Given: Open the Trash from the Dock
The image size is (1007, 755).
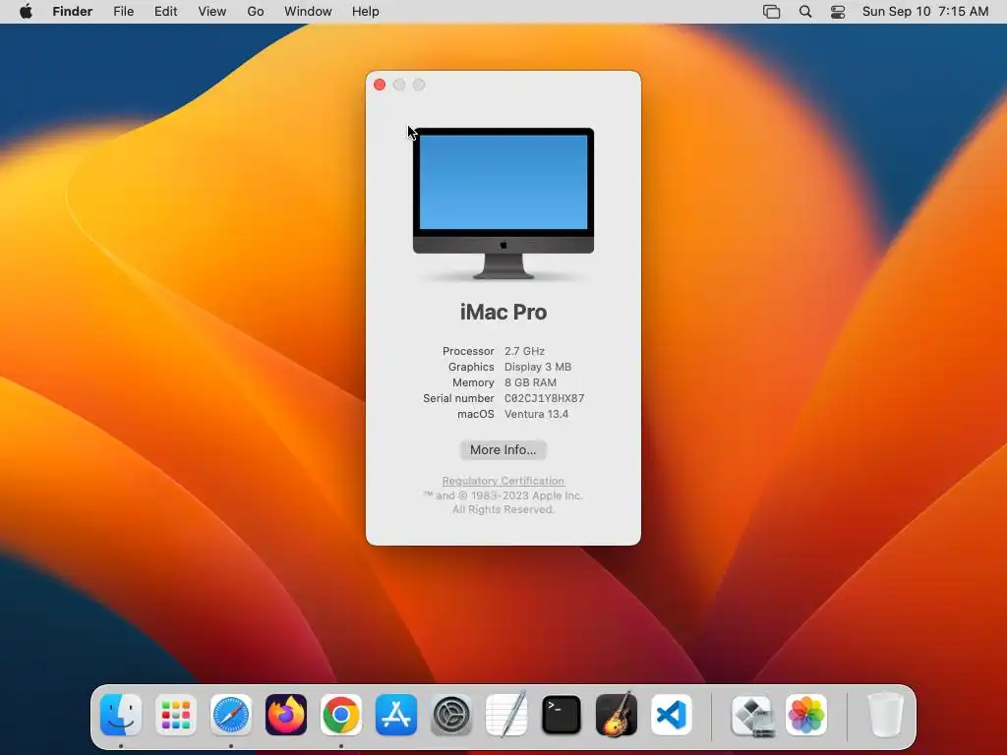Looking at the screenshot, I should coord(886,715).
